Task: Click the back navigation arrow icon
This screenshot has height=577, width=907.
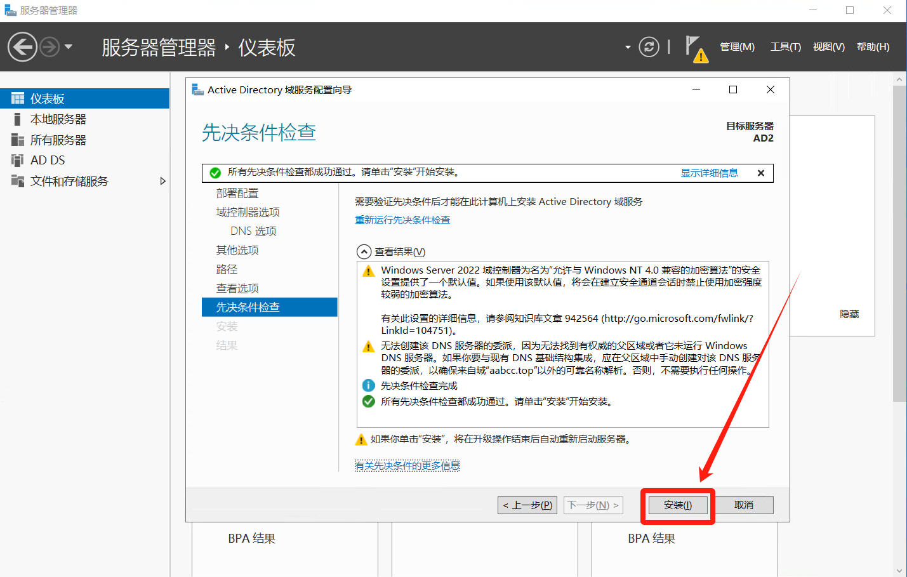Action: [22, 47]
